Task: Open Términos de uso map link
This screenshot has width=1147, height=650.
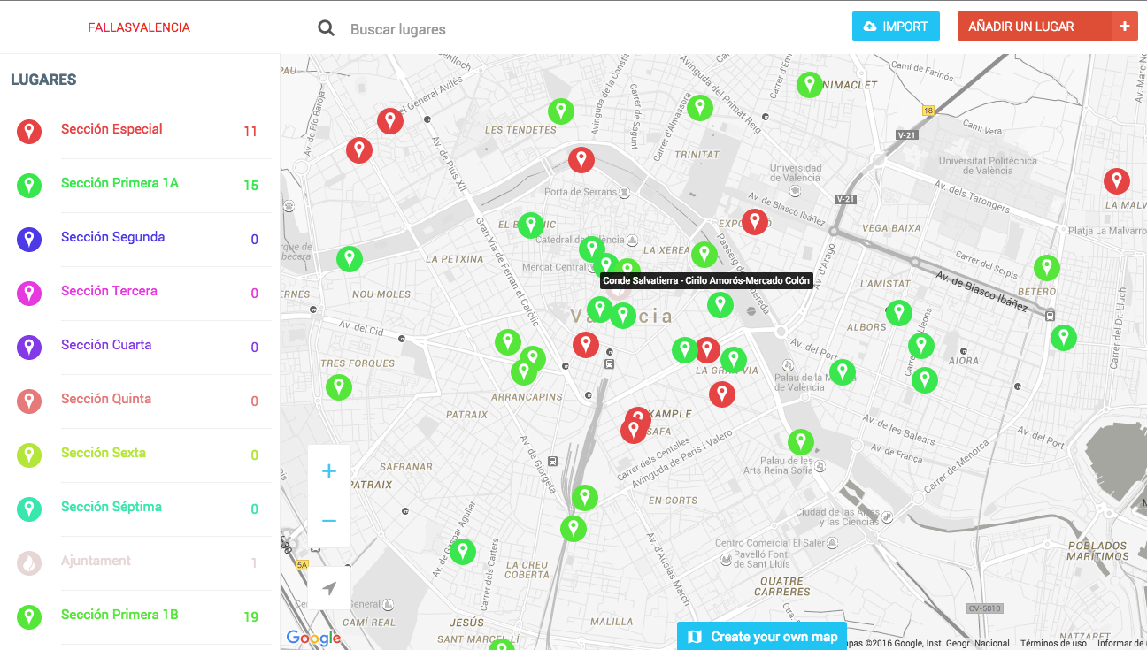Action: click(x=1053, y=644)
